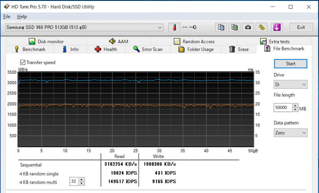
Task: Switch to the Erase tab
Action: pyautogui.click(x=239, y=49)
